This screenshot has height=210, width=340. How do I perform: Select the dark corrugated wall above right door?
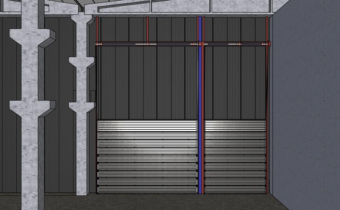pos(235,83)
